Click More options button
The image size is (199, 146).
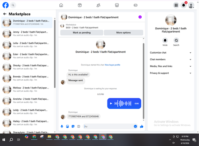tap(123, 33)
